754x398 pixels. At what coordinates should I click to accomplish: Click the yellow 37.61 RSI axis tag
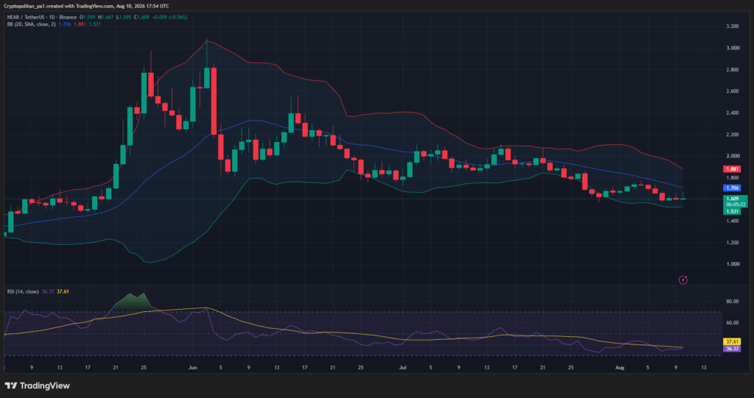[732, 342]
